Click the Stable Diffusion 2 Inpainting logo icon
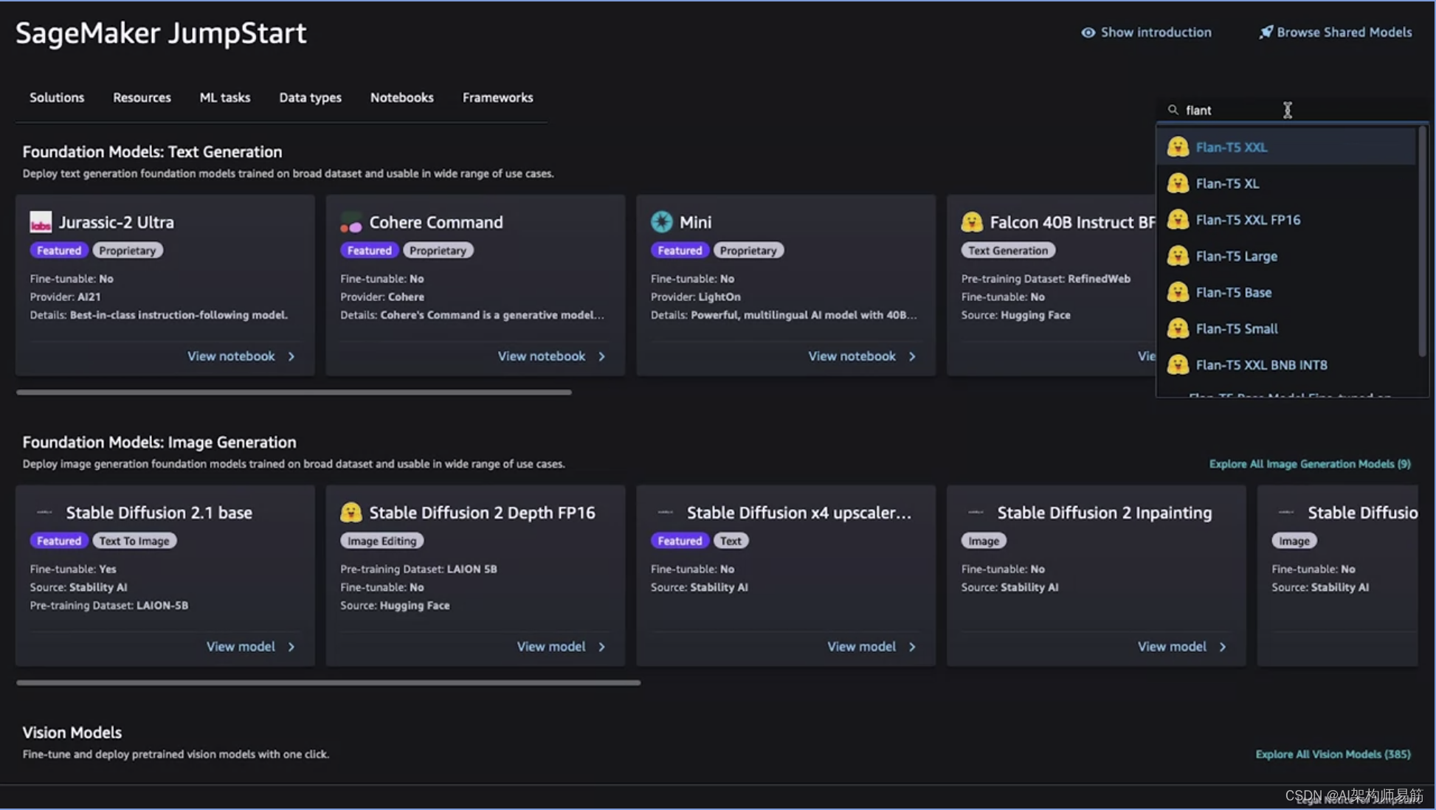Viewport: 1436px width, 810px height. [x=976, y=512]
